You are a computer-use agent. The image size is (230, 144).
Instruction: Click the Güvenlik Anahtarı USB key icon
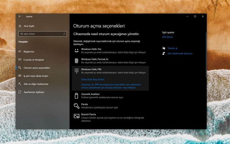76,95
